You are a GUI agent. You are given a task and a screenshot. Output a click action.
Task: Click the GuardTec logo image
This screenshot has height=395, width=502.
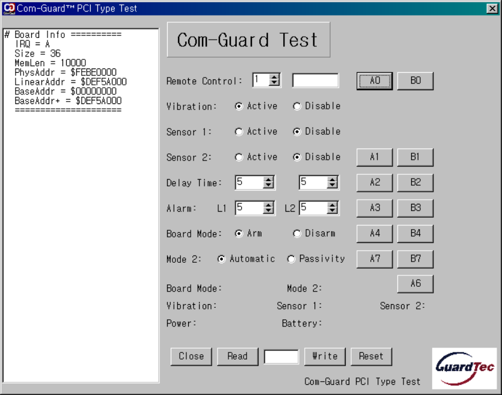tap(465, 369)
